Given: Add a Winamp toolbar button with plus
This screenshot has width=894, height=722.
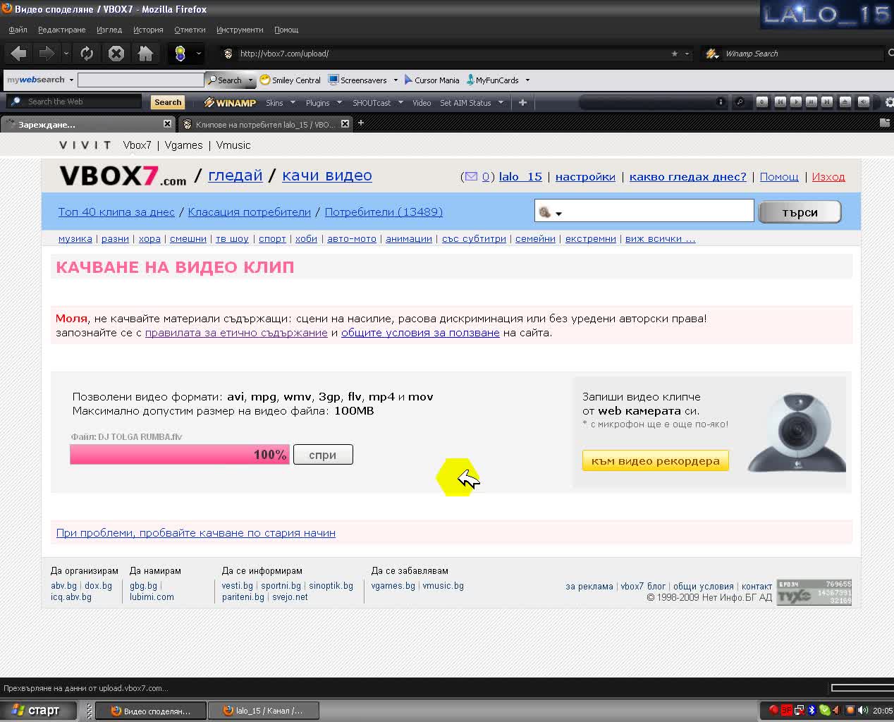Looking at the screenshot, I should [522, 102].
